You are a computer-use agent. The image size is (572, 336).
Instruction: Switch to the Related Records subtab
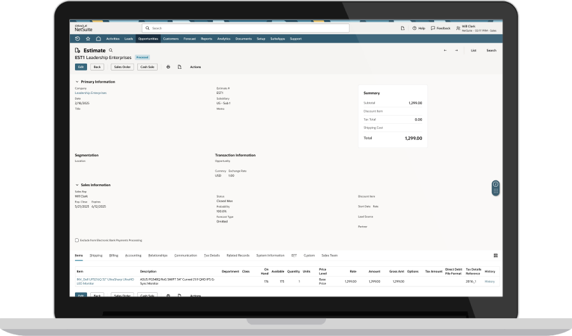(x=238, y=255)
